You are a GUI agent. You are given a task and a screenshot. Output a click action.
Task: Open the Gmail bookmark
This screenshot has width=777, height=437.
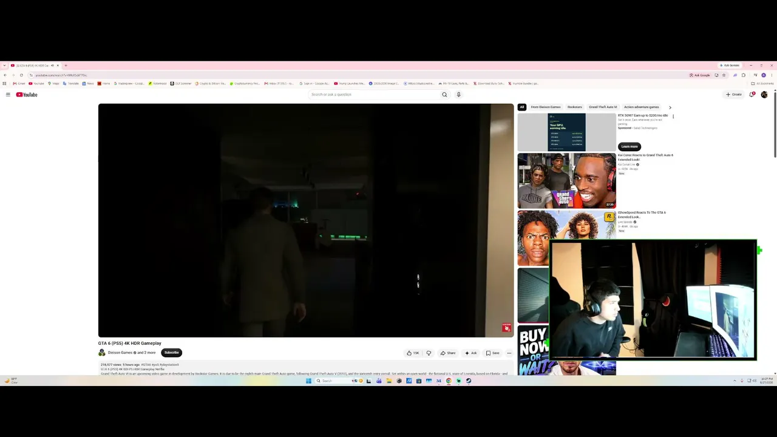point(19,84)
